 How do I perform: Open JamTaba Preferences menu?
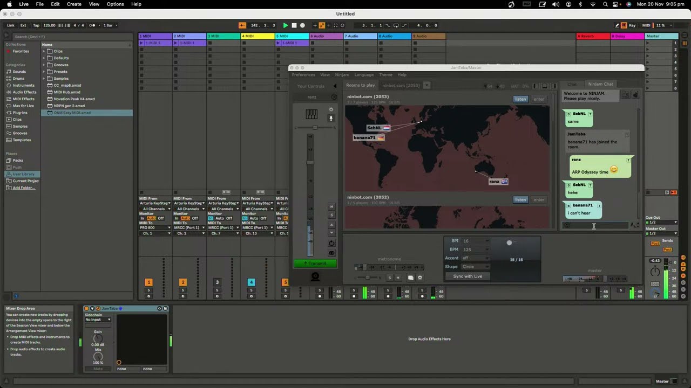point(303,75)
